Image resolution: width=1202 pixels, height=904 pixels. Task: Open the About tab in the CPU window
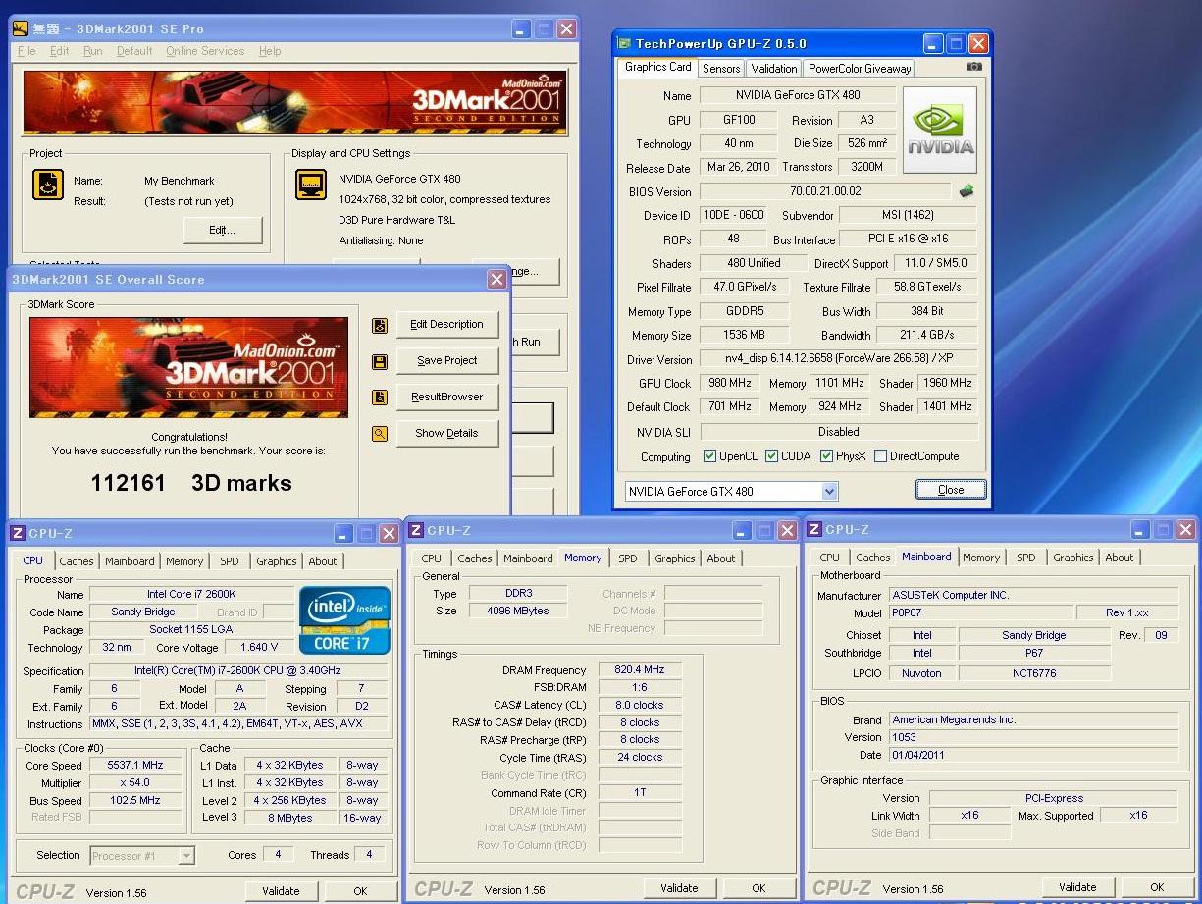(323, 561)
